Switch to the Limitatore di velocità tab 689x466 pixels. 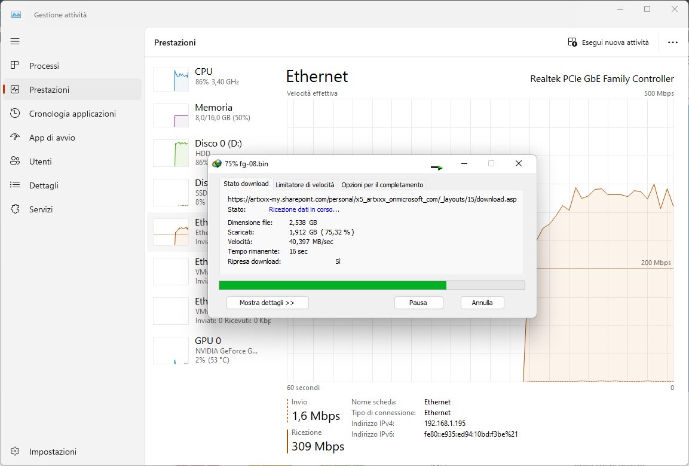pyautogui.click(x=305, y=185)
